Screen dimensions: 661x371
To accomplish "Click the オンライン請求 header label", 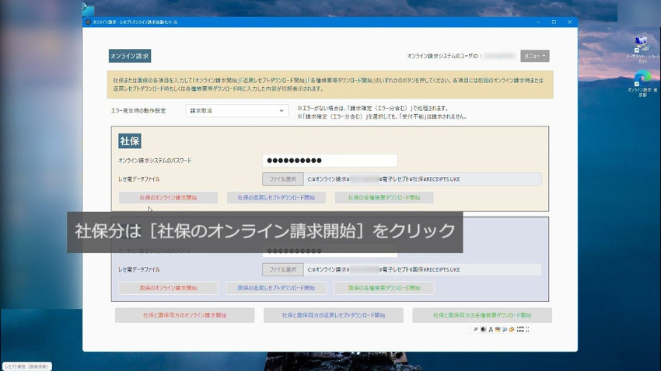I will point(130,56).
